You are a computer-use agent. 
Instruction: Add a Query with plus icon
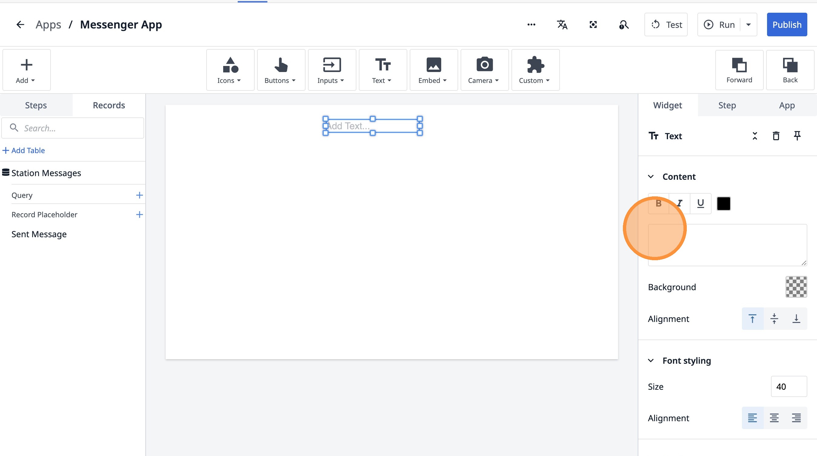click(139, 195)
